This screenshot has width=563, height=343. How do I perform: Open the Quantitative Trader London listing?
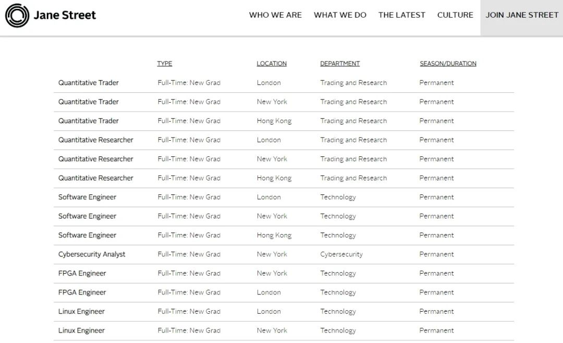point(89,83)
